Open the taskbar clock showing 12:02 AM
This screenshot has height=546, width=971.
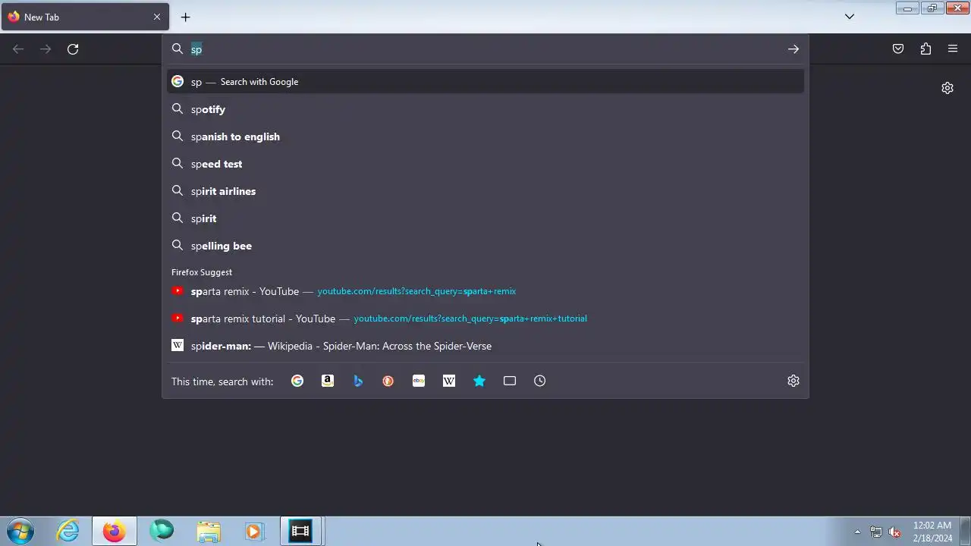(x=932, y=532)
